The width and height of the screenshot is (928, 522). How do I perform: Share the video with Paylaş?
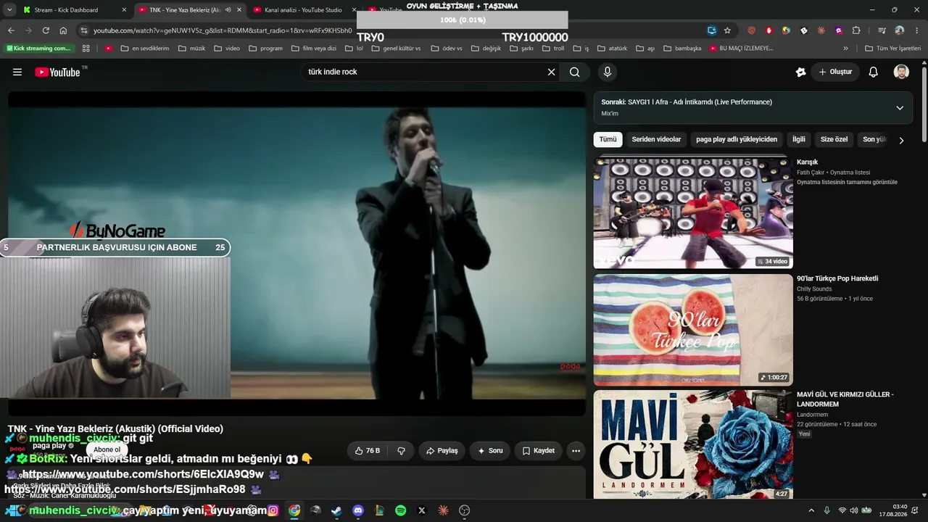[442, 451]
